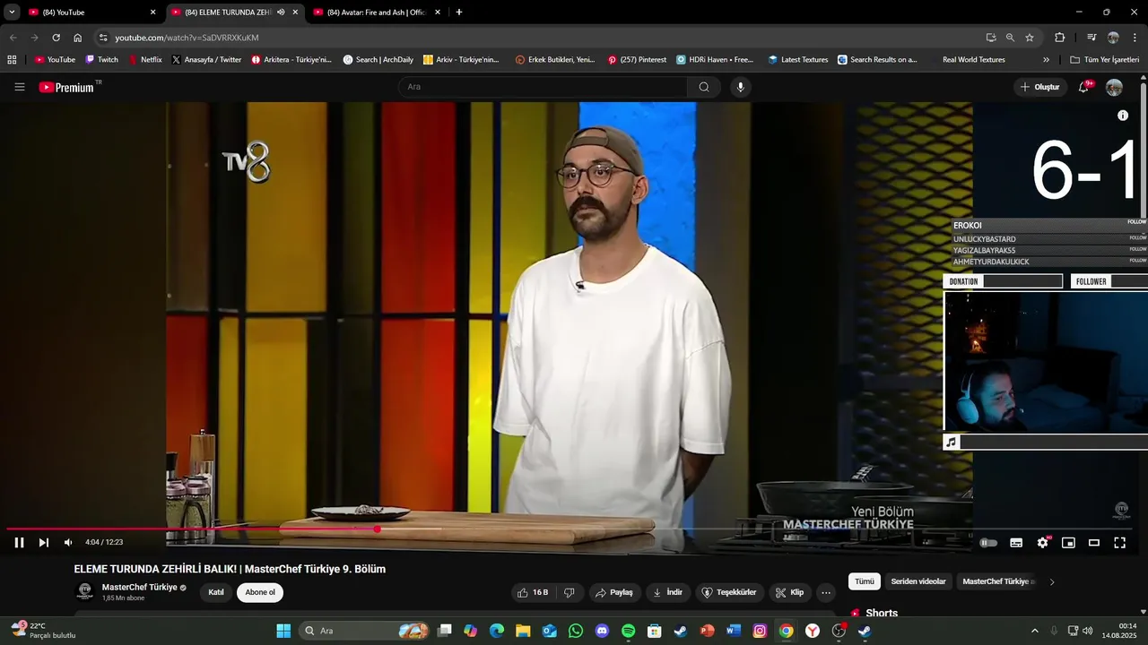1148x645 pixels.
Task: Open the Oluştur create button
Action: click(x=1040, y=87)
